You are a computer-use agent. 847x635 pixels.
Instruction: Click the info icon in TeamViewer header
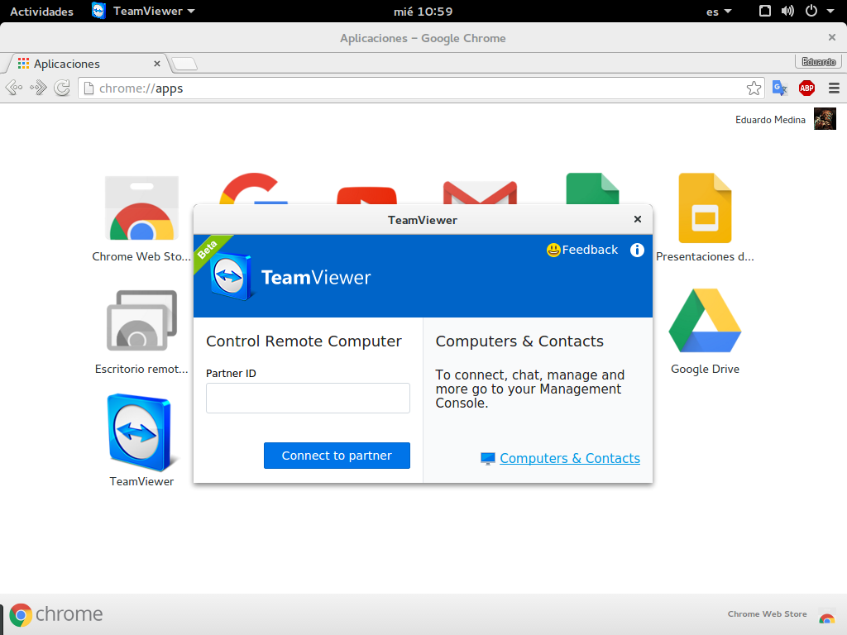click(637, 250)
